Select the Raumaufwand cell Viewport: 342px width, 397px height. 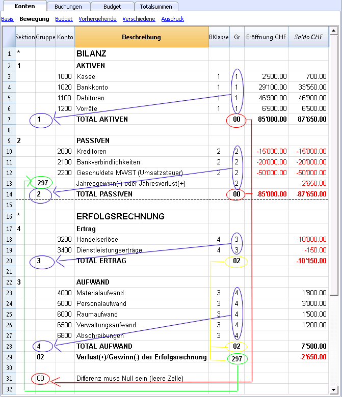coord(142,314)
